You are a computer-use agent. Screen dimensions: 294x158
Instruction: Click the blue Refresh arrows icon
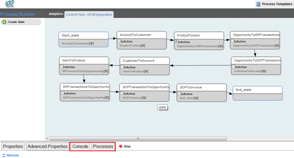click(4, 155)
